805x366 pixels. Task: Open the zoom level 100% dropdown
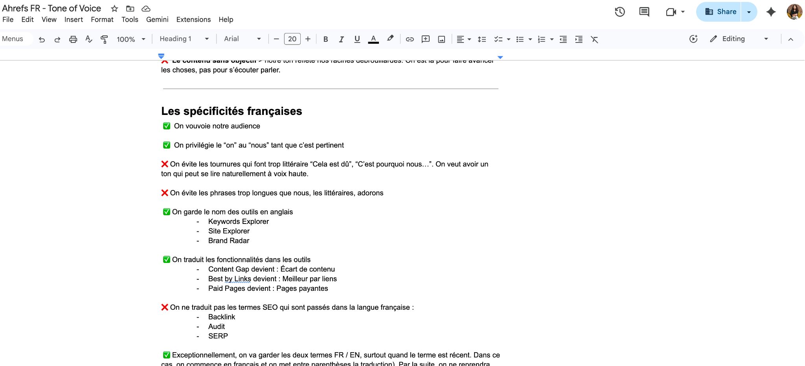131,39
